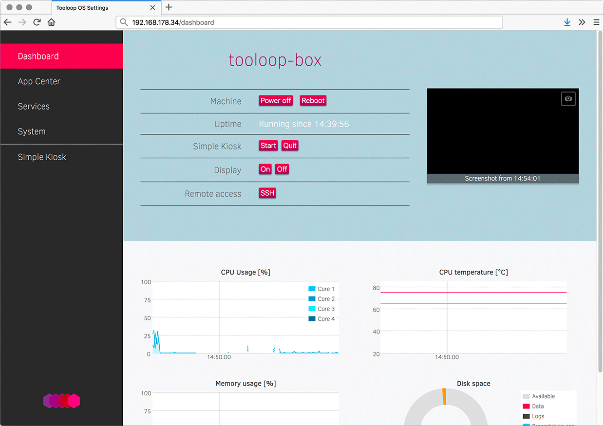
Task: Click the red line in temperature chart
Action: (x=473, y=292)
